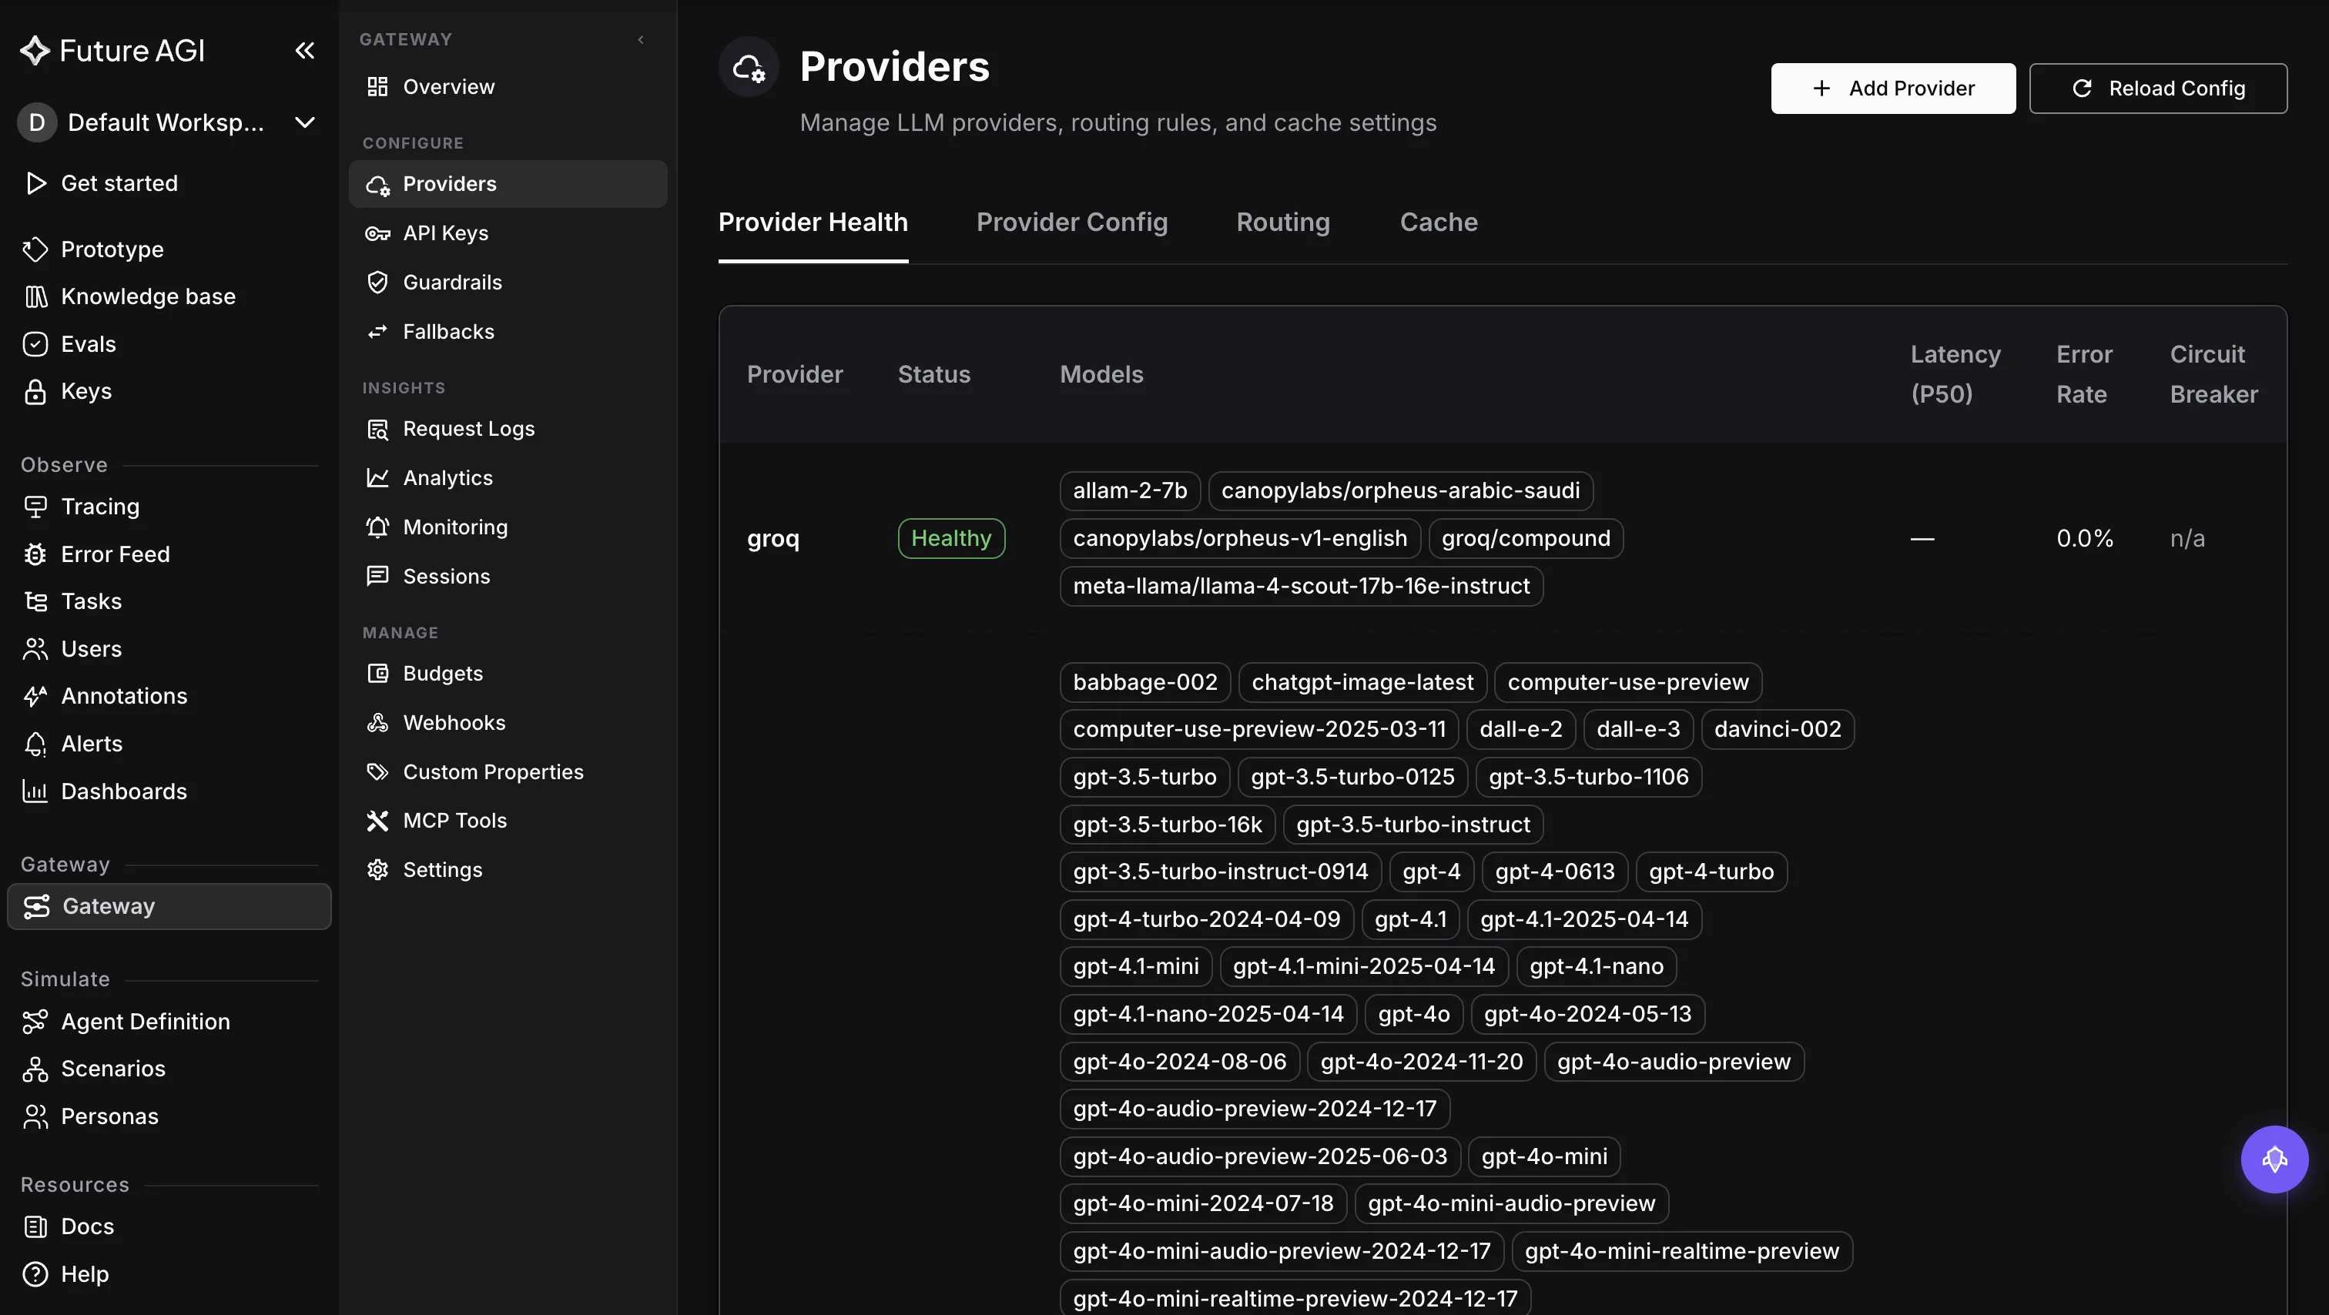Open the Tasks icon

click(x=35, y=601)
